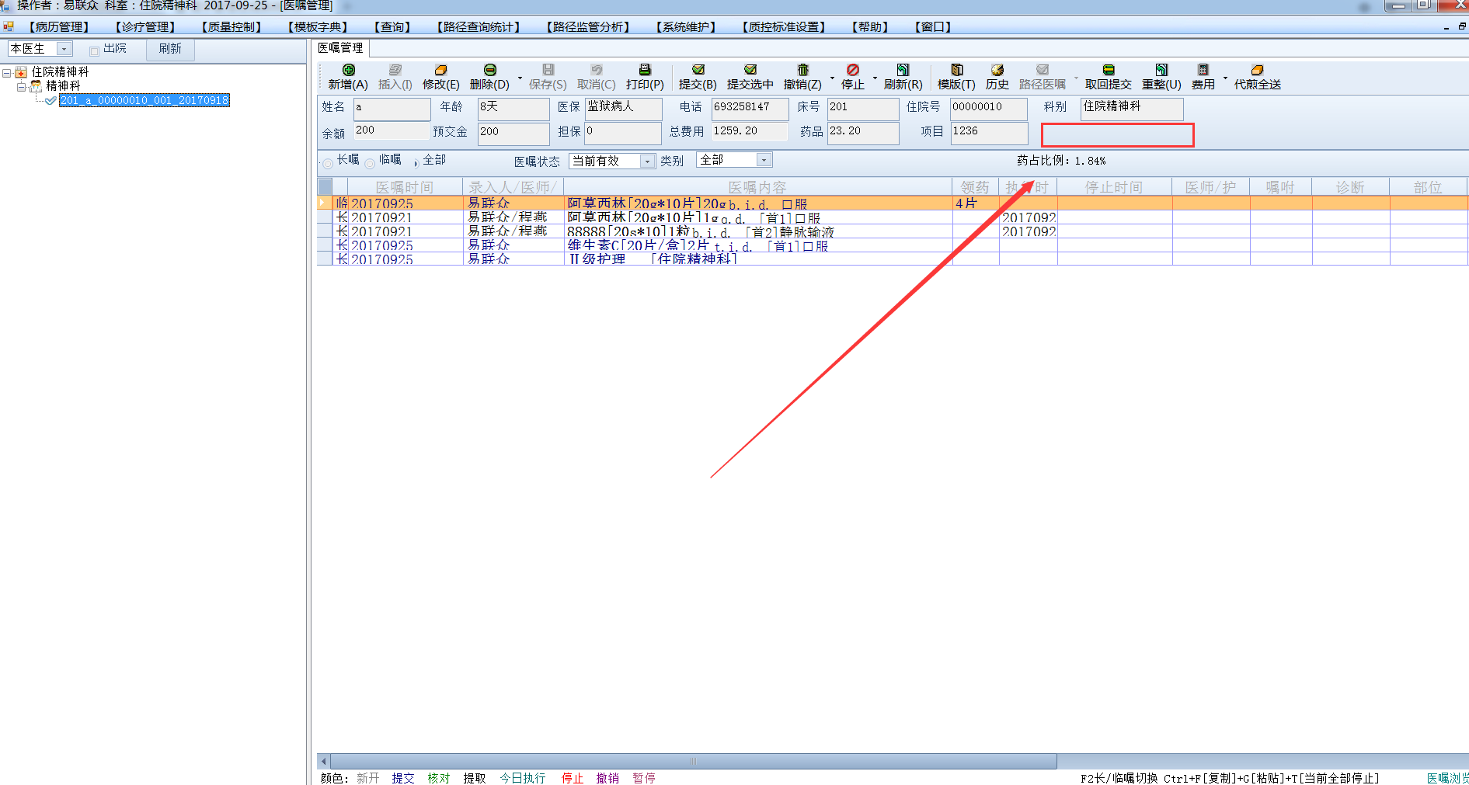Click the 插入(I) insert icon
This screenshot has width=1469, height=785.
[395, 70]
